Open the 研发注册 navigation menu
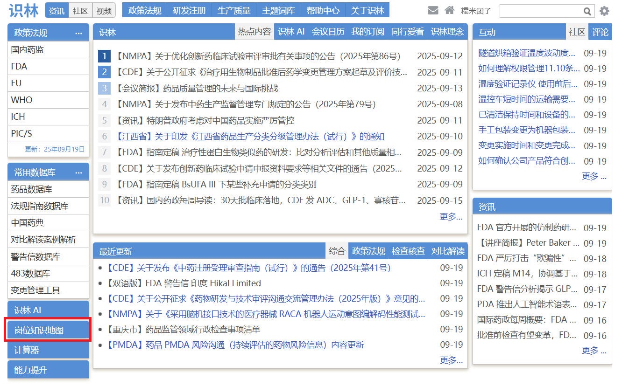Image resolution: width=622 pixels, height=386 pixels. point(189,10)
